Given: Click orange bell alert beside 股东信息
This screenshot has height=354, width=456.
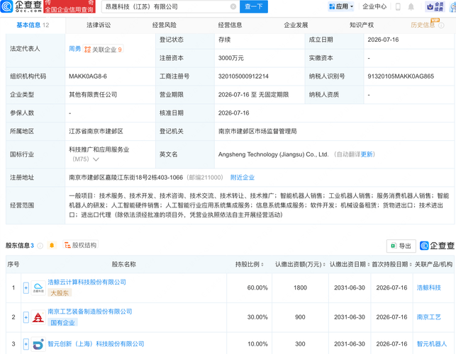Looking at the screenshot, I should pyautogui.click(x=52, y=246).
